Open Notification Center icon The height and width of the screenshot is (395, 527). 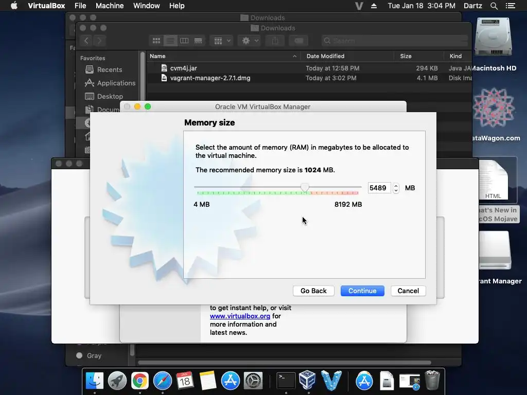click(x=511, y=6)
